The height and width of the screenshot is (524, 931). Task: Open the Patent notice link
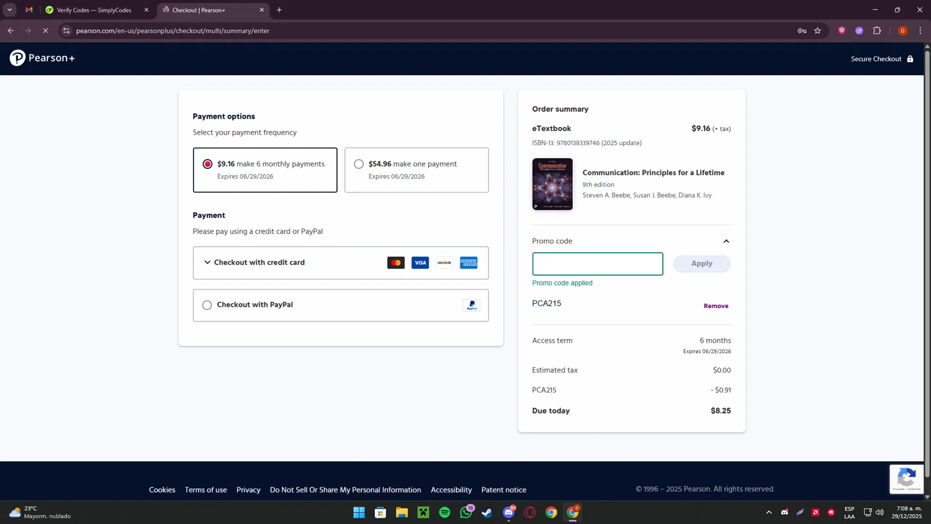[504, 490]
